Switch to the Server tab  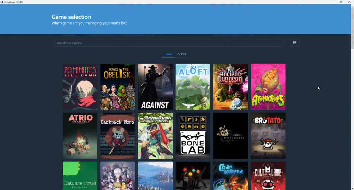point(182,54)
